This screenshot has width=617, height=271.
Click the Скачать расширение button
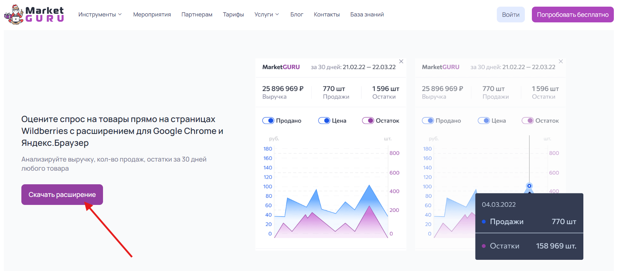click(62, 194)
